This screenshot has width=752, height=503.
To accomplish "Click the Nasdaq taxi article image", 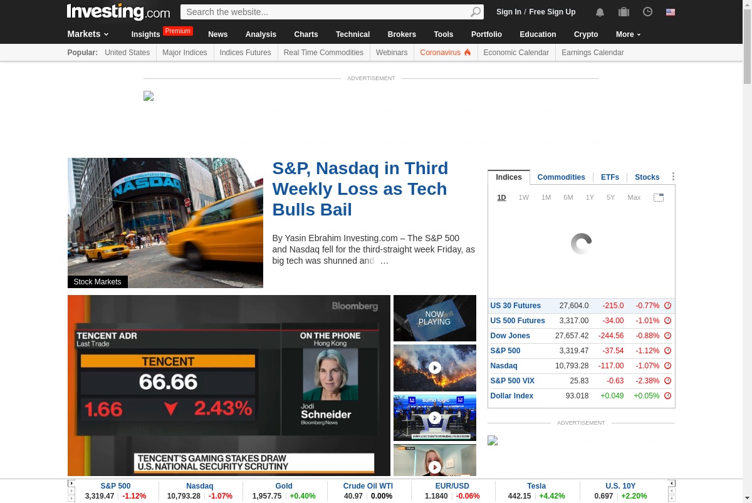I will coord(165,223).
